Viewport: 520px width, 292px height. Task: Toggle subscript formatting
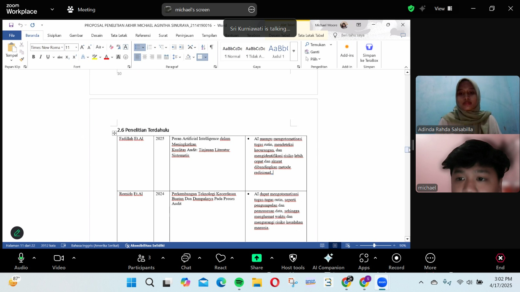point(67,57)
